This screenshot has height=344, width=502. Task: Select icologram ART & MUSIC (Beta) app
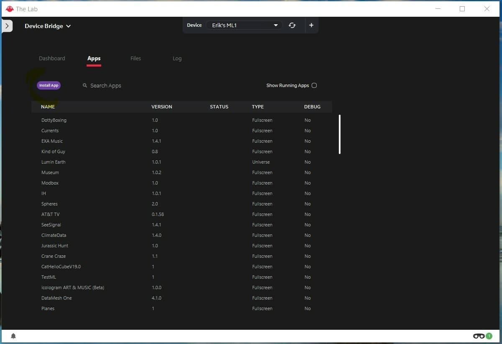coord(182,288)
